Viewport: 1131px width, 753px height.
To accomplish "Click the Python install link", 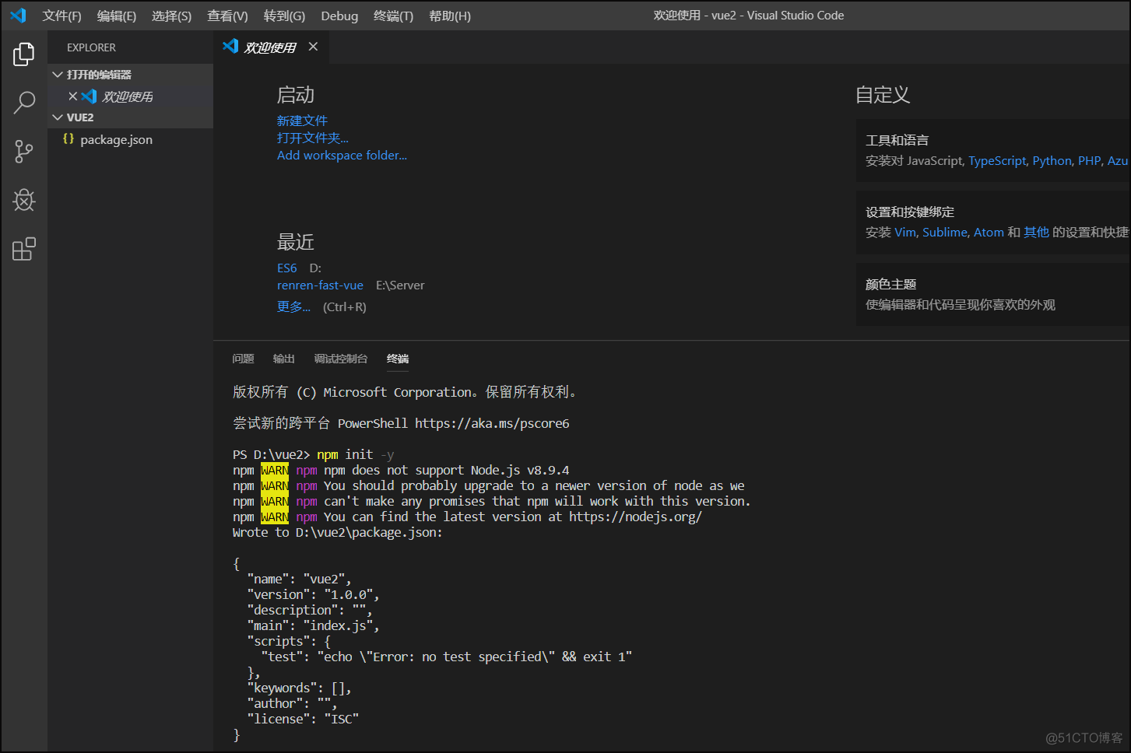I will (x=1052, y=160).
